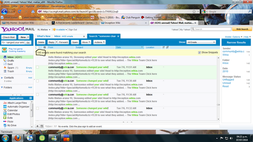The image size is (253, 142).
Task: Click the Web Search button
Action: click(x=242, y=29)
